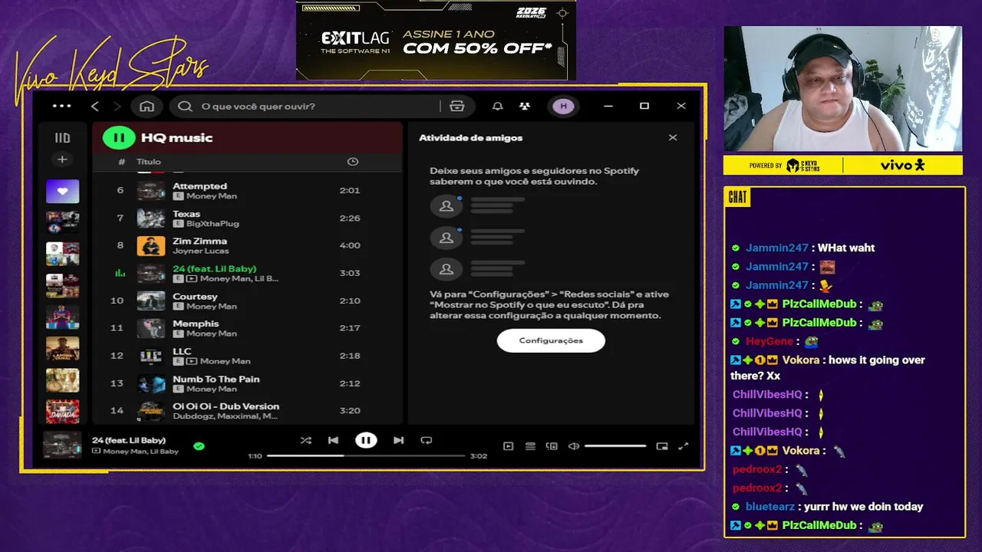This screenshot has height=552, width=982.
Task: Click the ExitLag banner advertisement
Action: tap(436, 40)
